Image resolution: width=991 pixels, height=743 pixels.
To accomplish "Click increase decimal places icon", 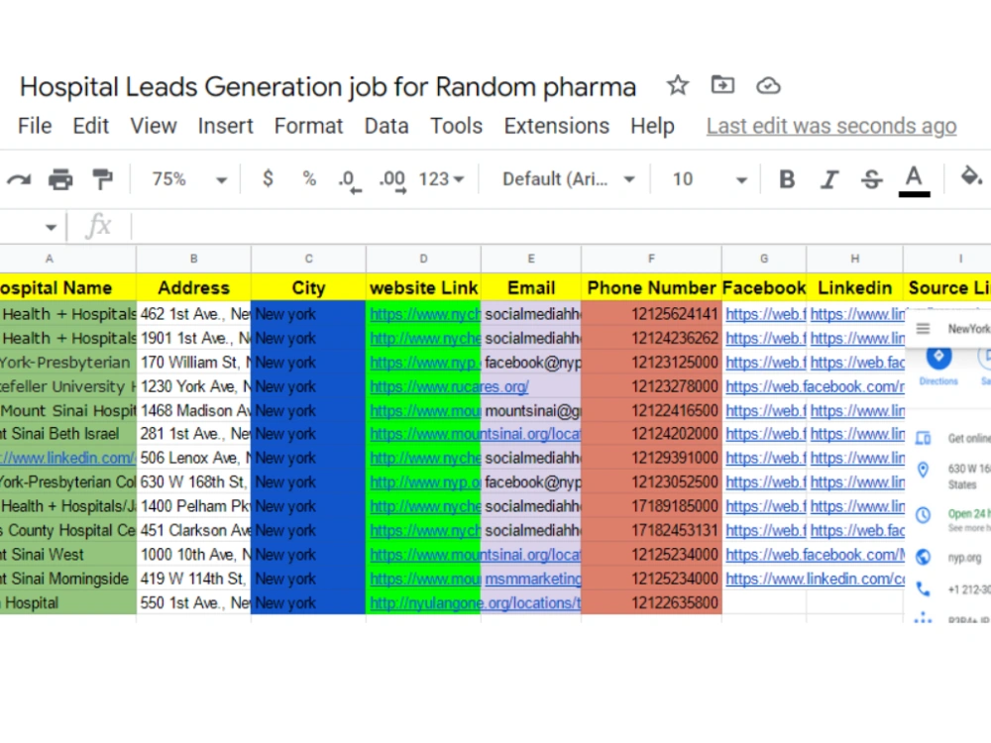I will [x=392, y=180].
